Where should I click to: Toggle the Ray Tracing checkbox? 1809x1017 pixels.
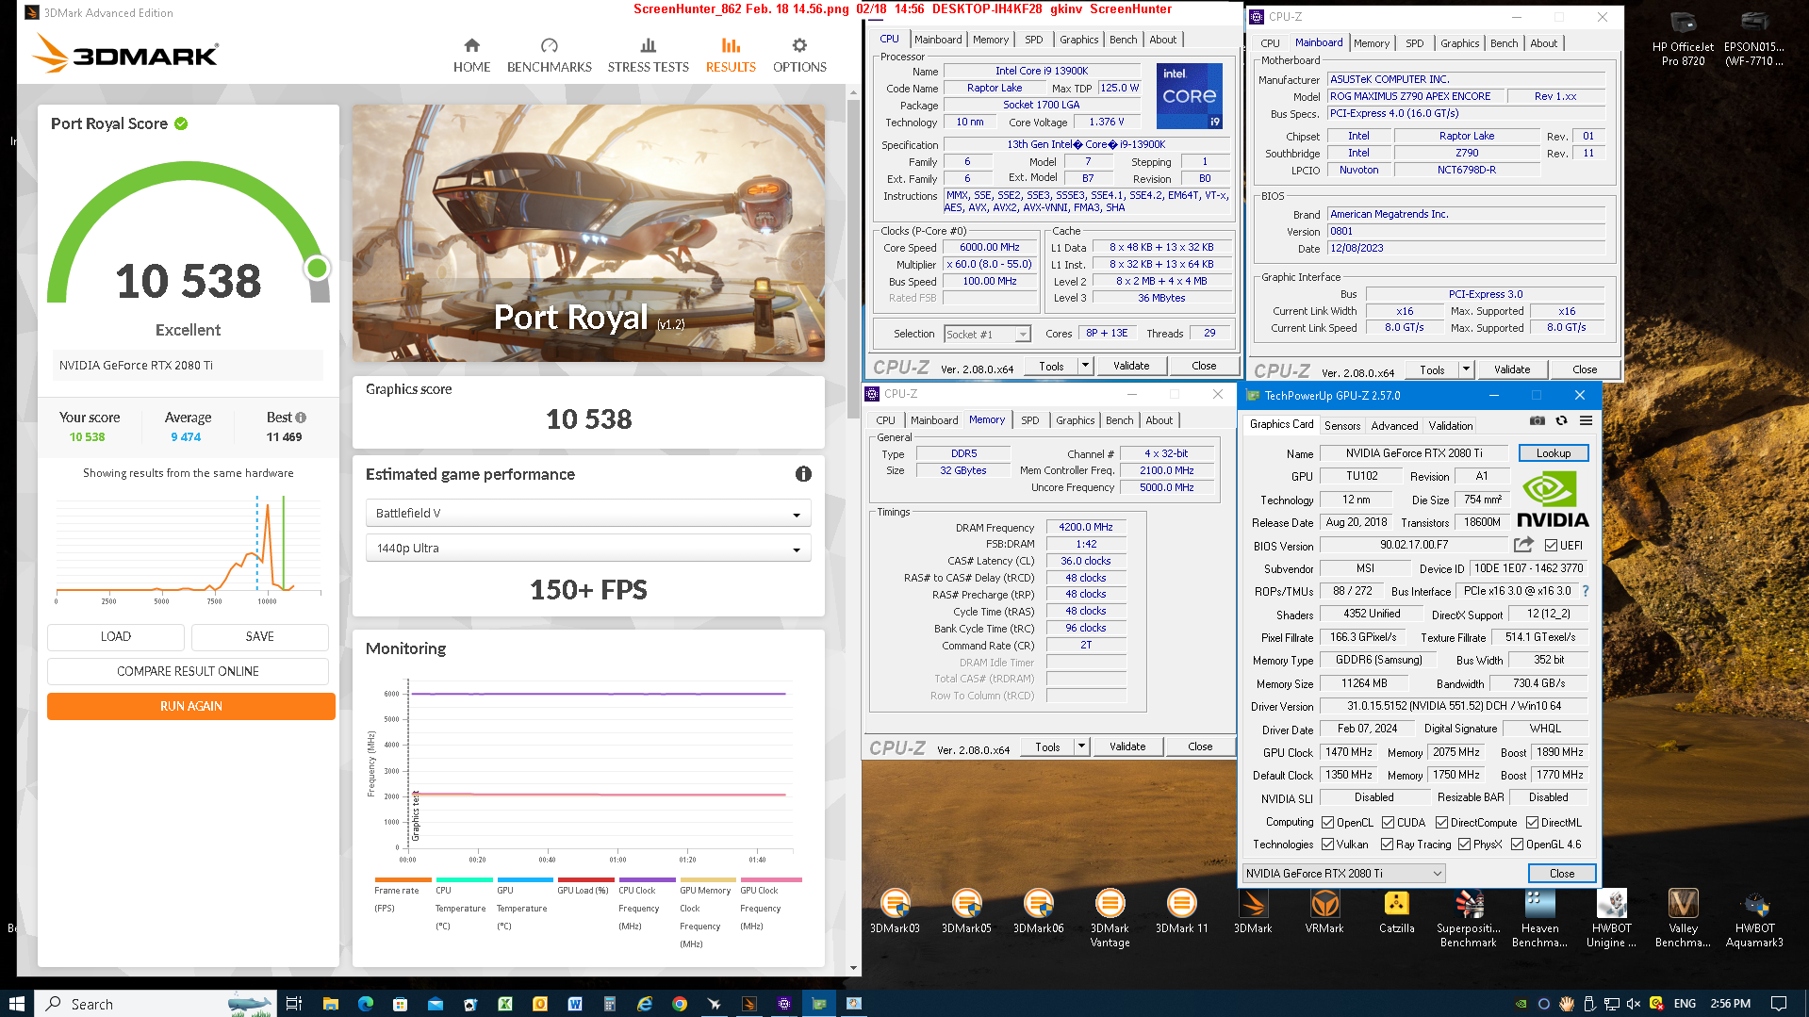(1387, 845)
